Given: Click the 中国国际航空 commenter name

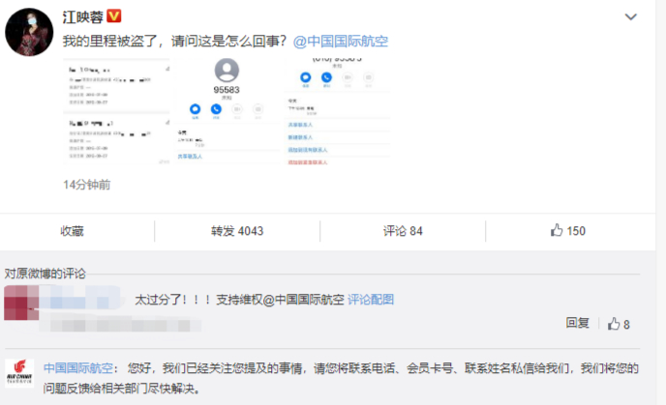Looking at the screenshot, I should pyautogui.click(x=78, y=367).
